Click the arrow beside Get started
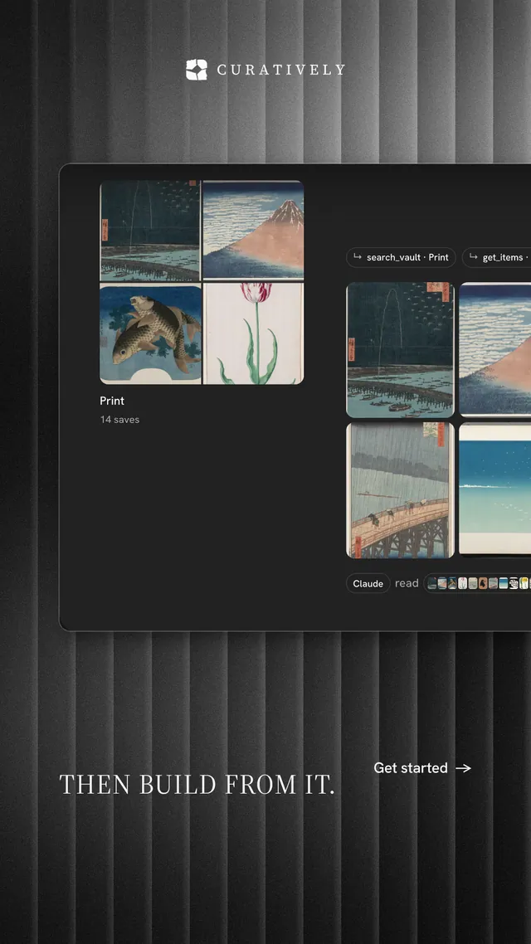Screen dimensions: 531x944 (x=463, y=768)
